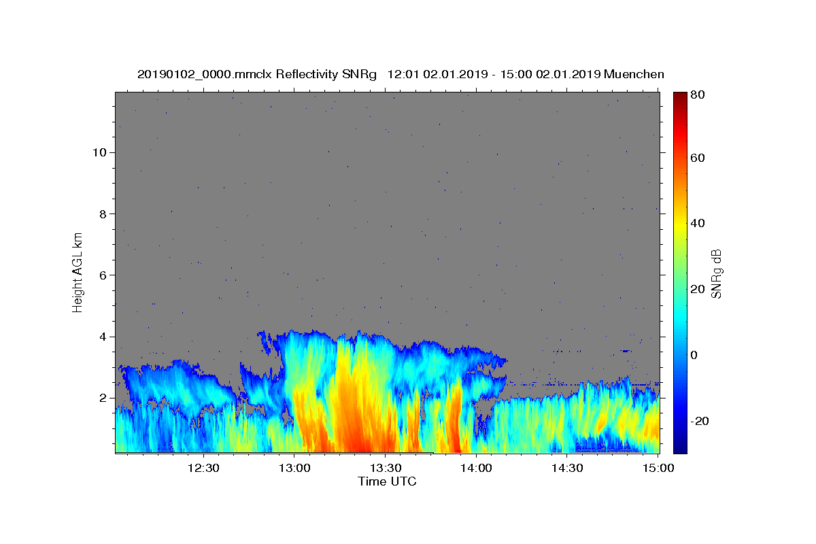Click the 13:00 time tick label
Viewport: 816px width, 544px height.
(294, 469)
